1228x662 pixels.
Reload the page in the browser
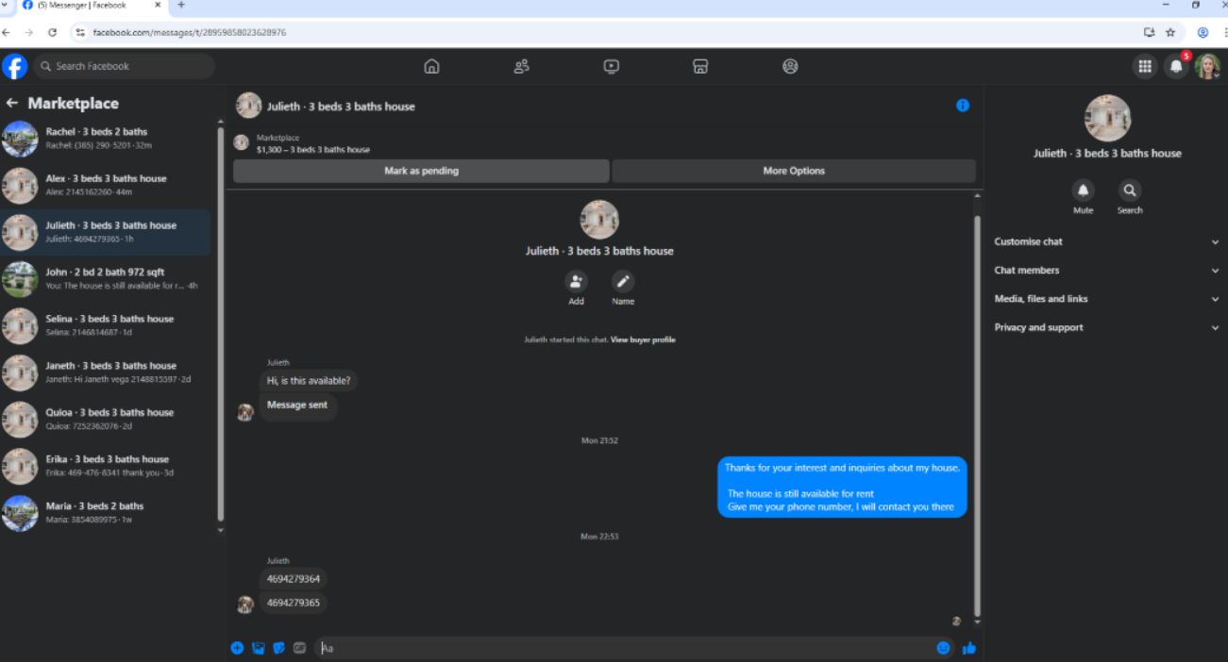click(x=52, y=32)
